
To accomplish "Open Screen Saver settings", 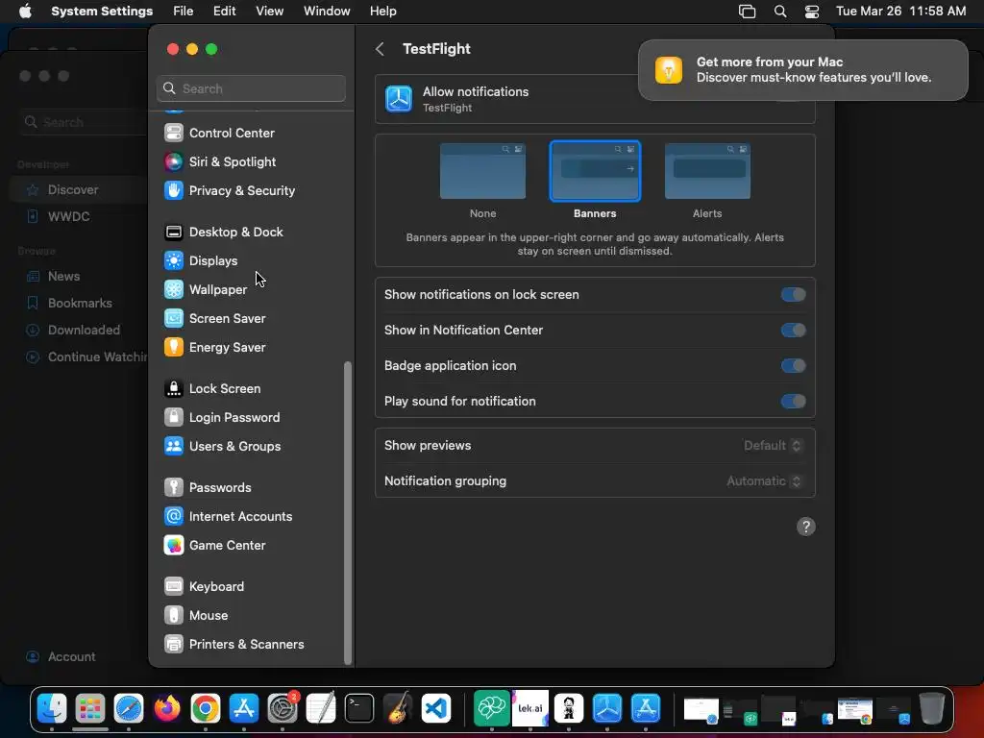I will point(214,319).
